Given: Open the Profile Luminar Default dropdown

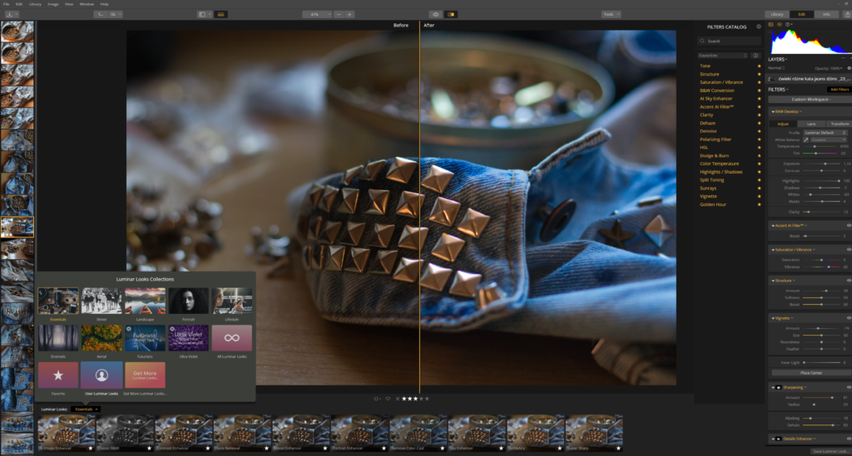Looking at the screenshot, I should [825, 133].
